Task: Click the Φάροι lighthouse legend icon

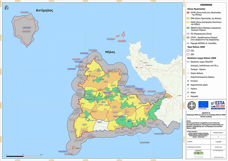Action: [x=188, y=93]
